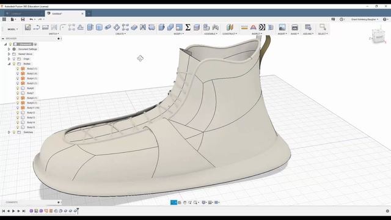The image size is (391, 220).
Task: Open the MODEL workspace dropdown
Action: (x=12, y=29)
